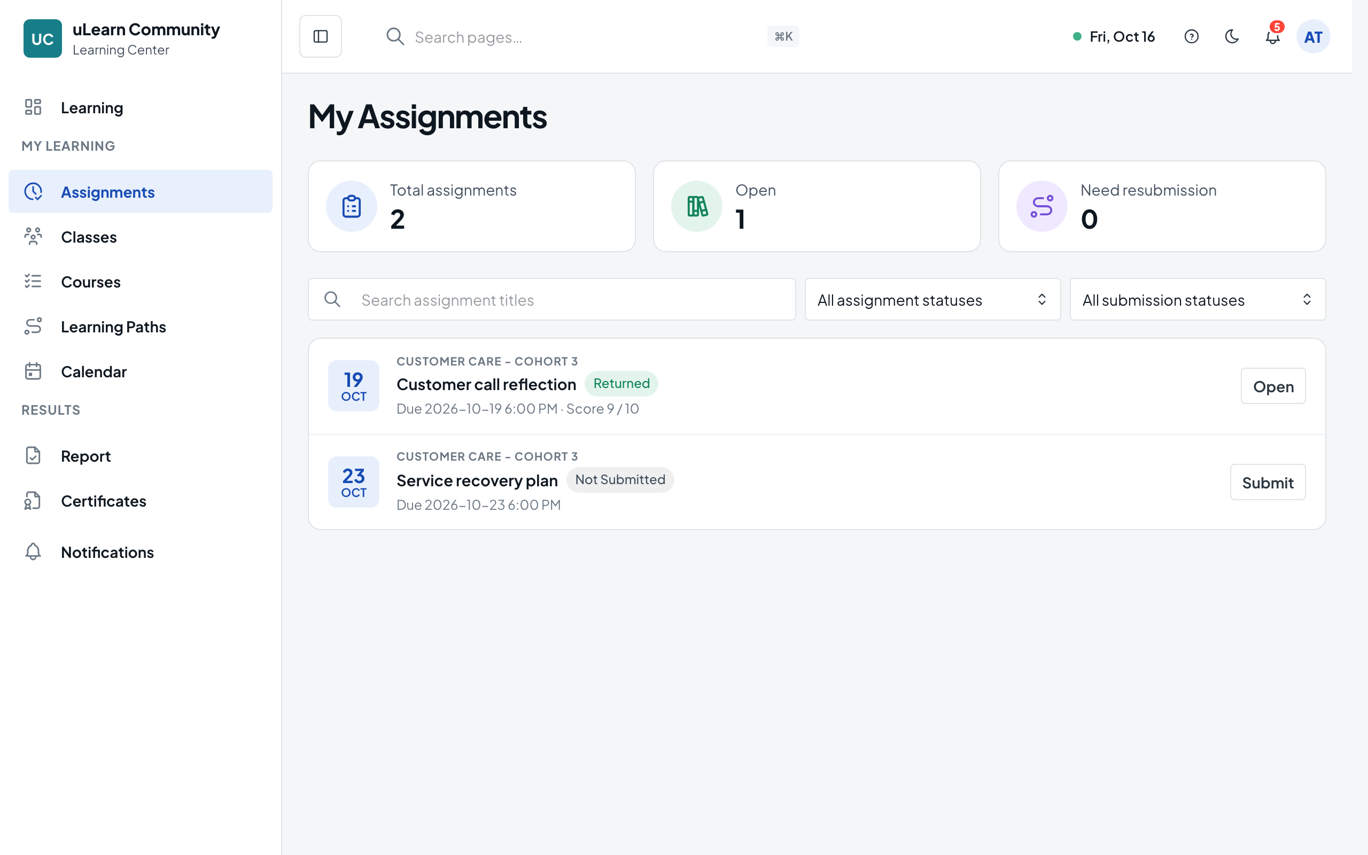Click the My Assignments heading
Image resolution: width=1368 pixels, height=855 pixels.
[428, 117]
